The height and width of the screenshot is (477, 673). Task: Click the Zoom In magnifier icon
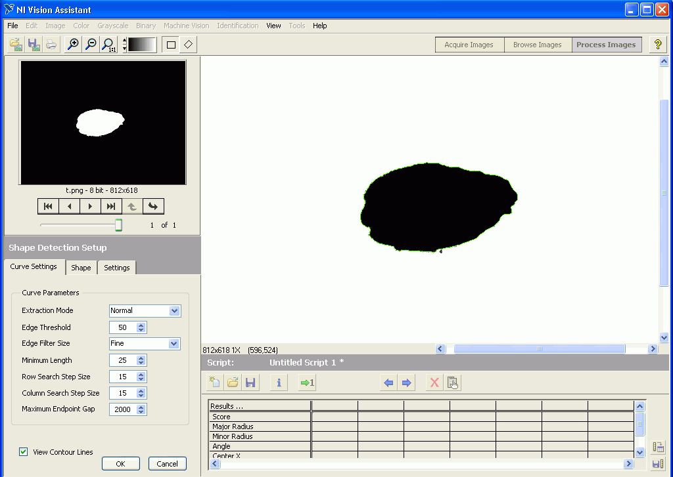tap(73, 45)
